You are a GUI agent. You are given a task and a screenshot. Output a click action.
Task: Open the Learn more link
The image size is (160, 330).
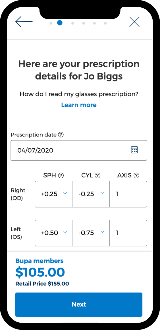(x=79, y=105)
